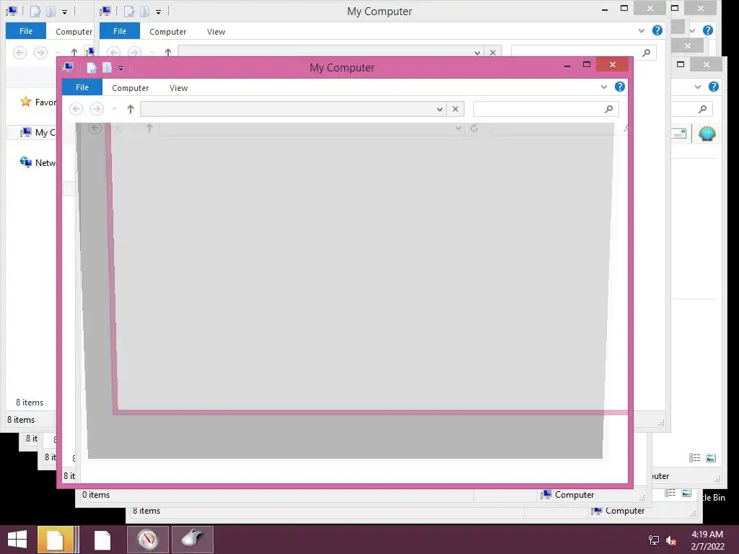The height and width of the screenshot is (554, 739).
Task: Open View tab in the rear titled My Computer window
Action: pyautogui.click(x=216, y=32)
